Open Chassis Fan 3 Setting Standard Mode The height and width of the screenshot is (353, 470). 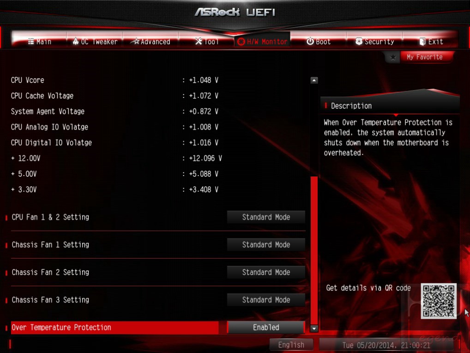click(x=266, y=299)
